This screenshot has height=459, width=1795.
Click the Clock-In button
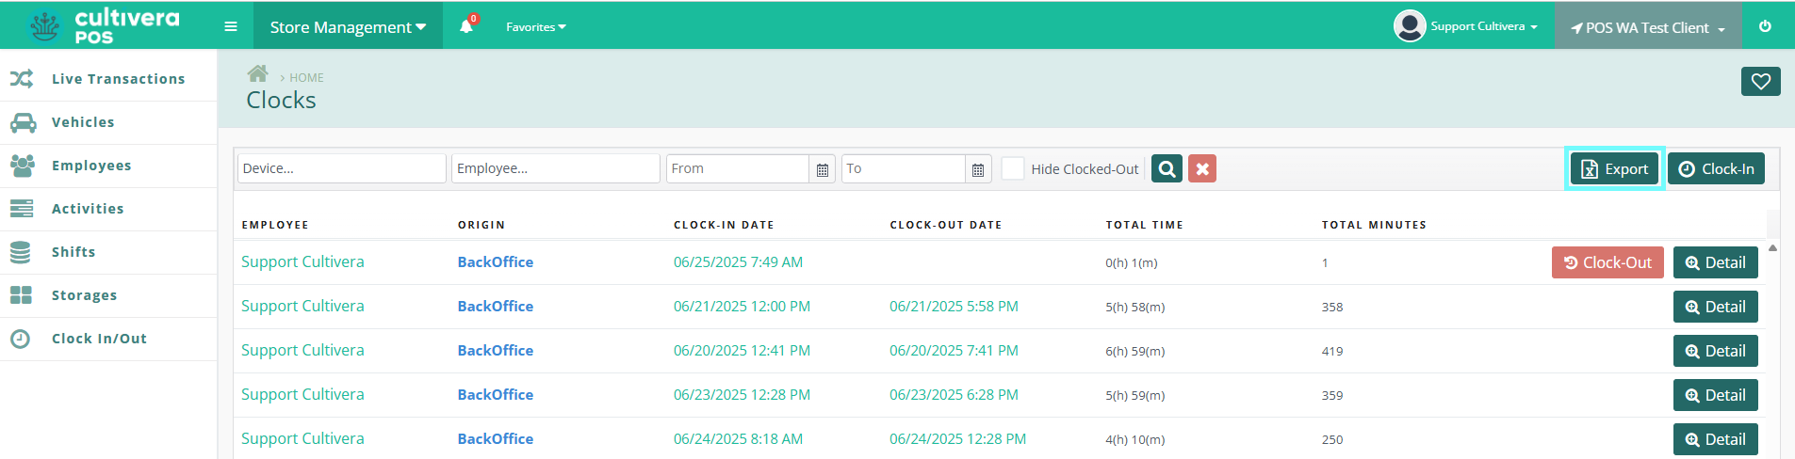(1716, 168)
